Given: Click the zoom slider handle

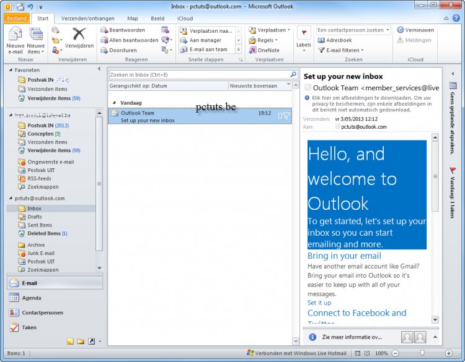Looking at the screenshot, I should pyautogui.click(x=422, y=353).
